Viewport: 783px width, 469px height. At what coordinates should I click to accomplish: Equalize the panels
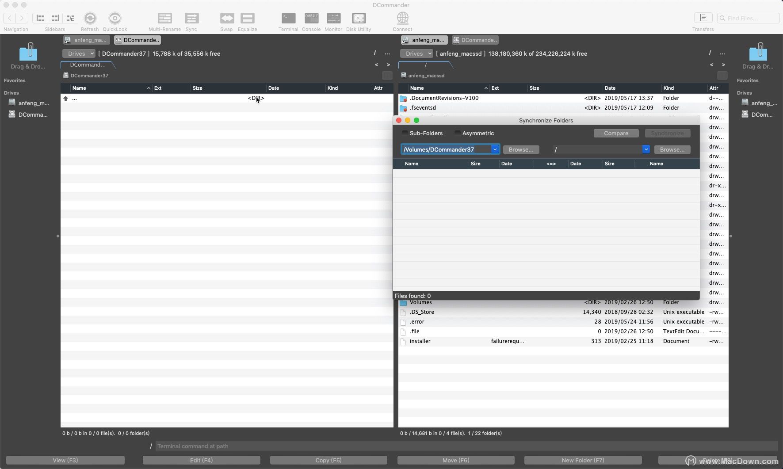coord(247,18)
